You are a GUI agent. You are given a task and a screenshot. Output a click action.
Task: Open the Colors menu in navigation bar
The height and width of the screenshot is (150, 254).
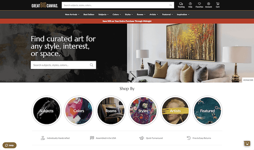click(x=116, y=15)
